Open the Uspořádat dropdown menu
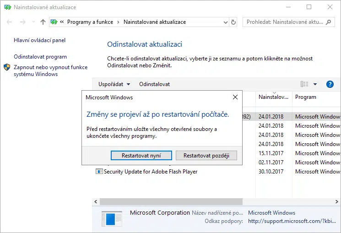 (x=114, y=84)
